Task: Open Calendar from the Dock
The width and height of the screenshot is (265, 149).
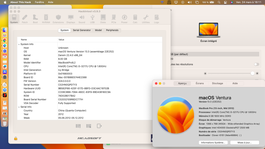Action: (x=5, y=56)
